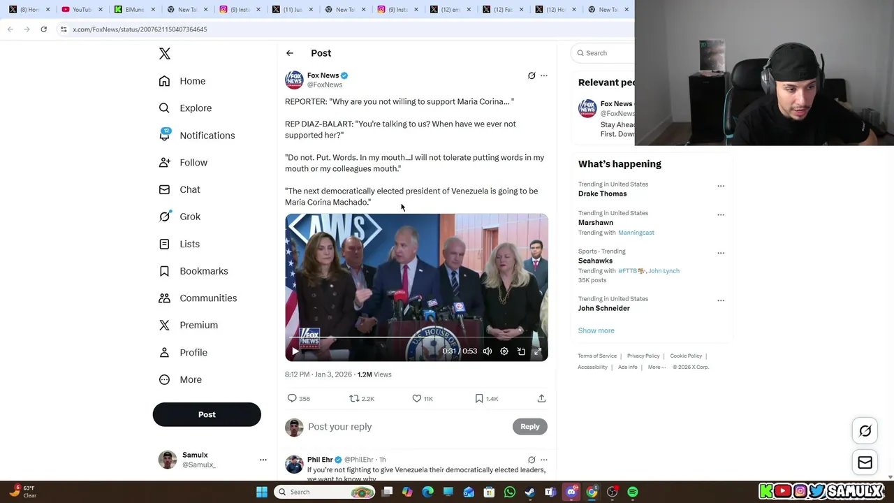Click the Grok icon on the Fox News post
This screenshot has height=503, width=894.
pyautogui.click(x=532, y=75)
